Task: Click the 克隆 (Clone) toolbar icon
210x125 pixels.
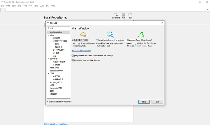Action: 123,16
